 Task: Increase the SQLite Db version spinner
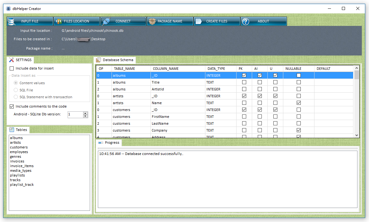(85, 113)
